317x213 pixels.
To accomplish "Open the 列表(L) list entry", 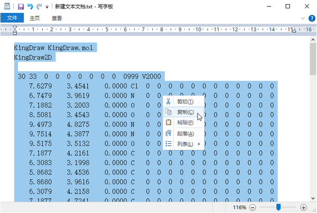I will pyautogui.click(x=183, y=144).
